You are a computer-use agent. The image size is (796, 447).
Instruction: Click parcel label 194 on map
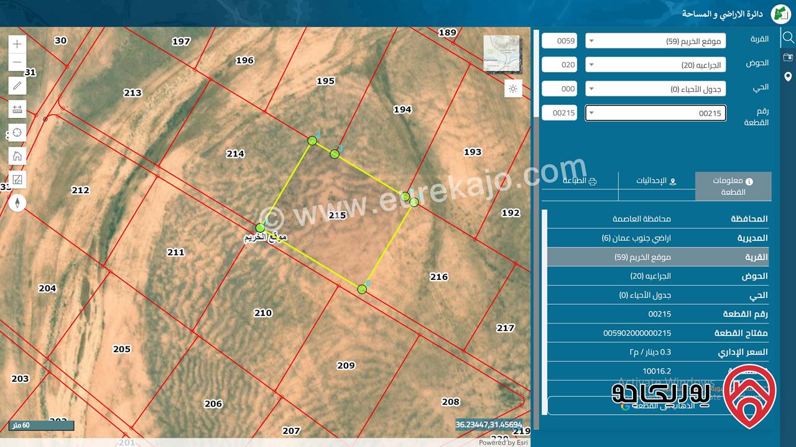coord(402,109)
